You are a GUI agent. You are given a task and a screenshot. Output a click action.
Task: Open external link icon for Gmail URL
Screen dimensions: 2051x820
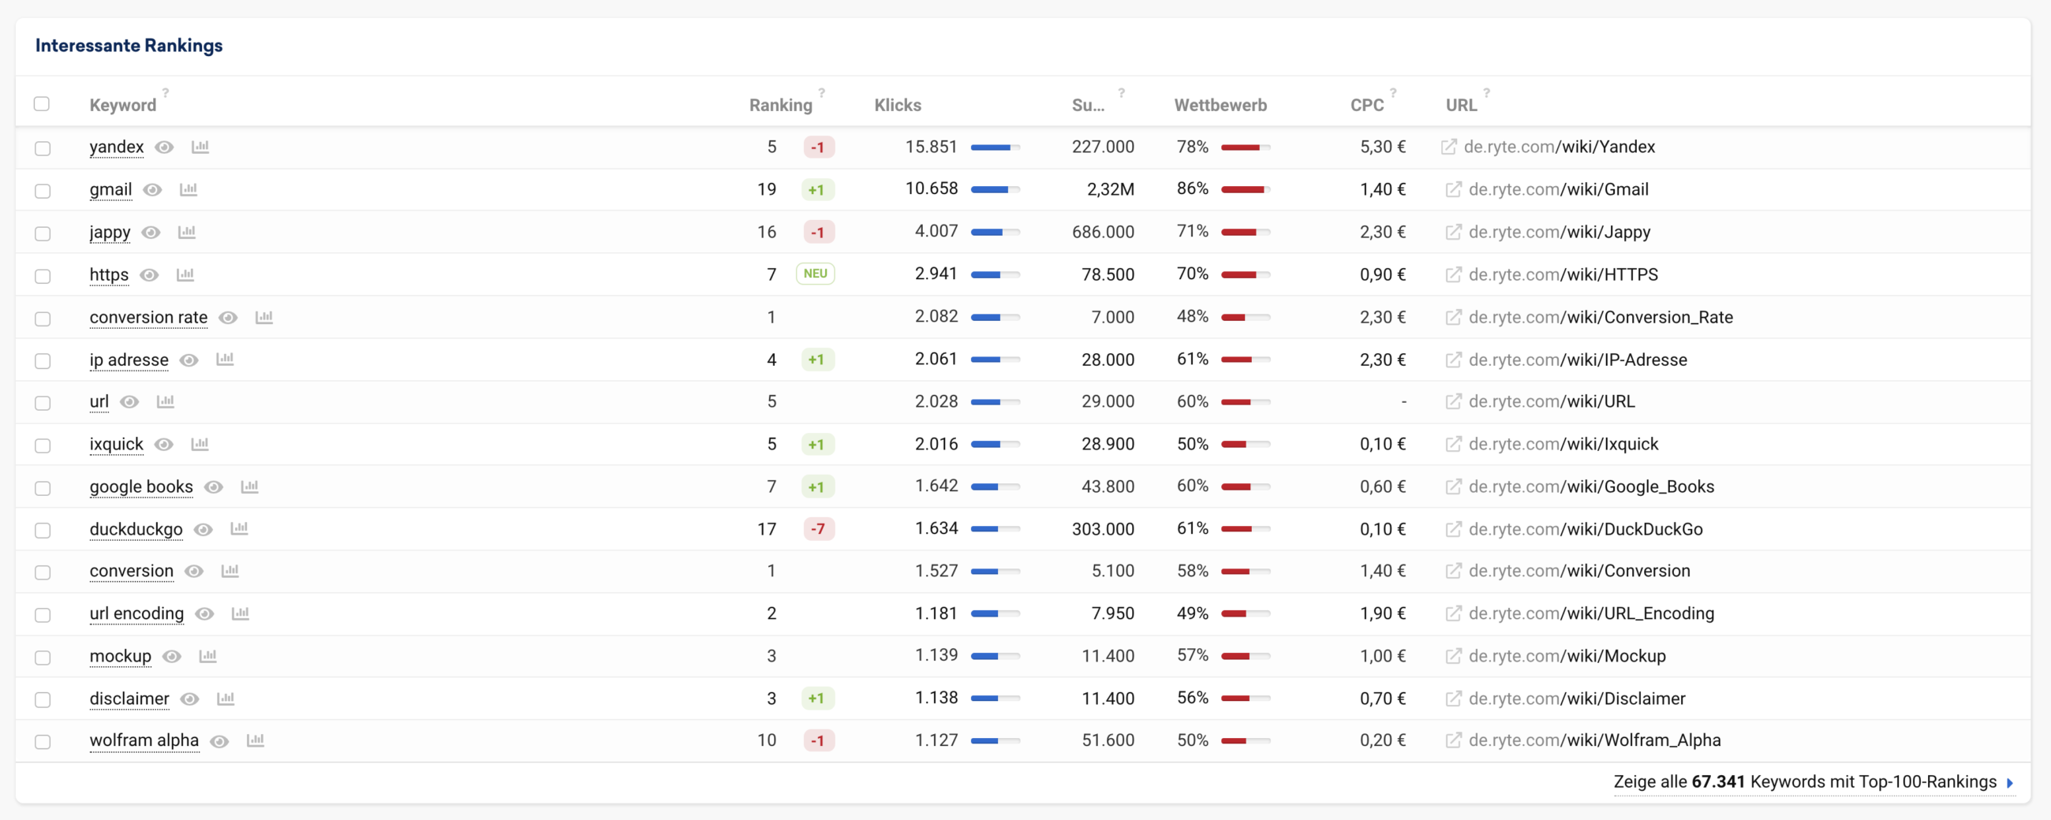point(1453,189)
